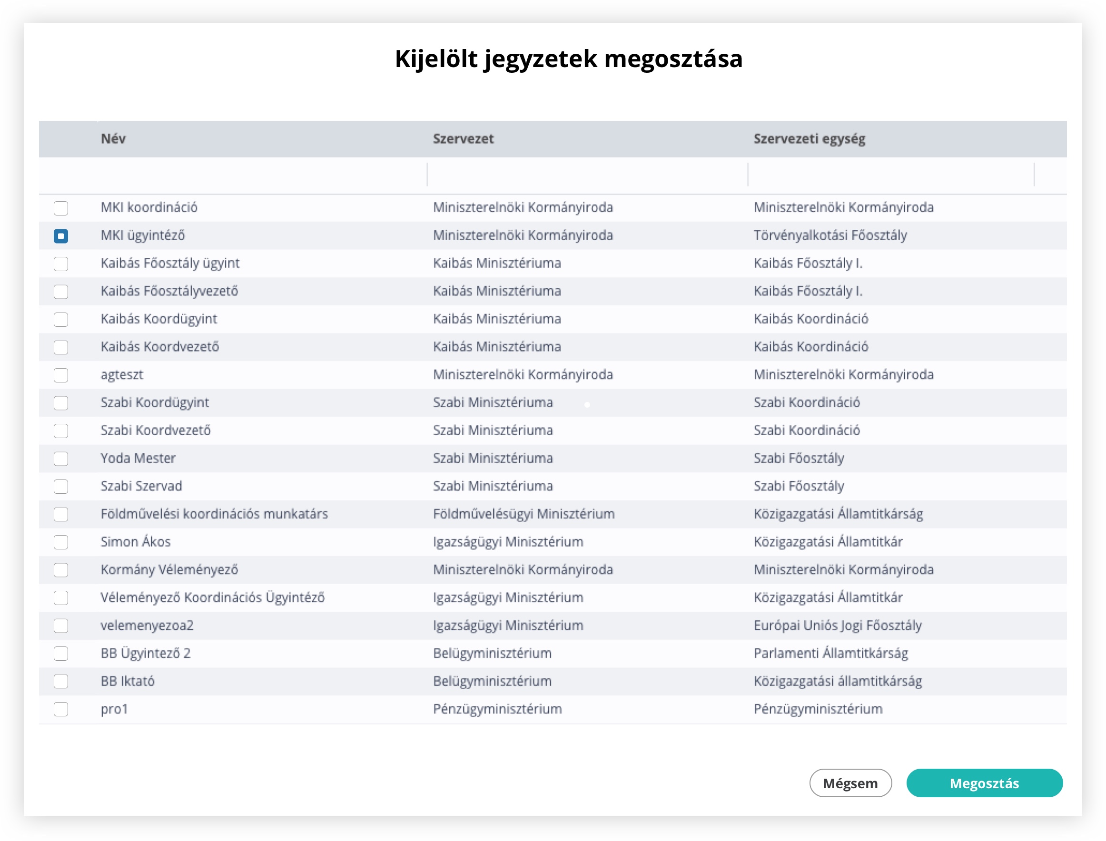The width and height of the screenshot is (1106, 841).
Task: Click the Szervezet column header
Action: click(463, 139)
